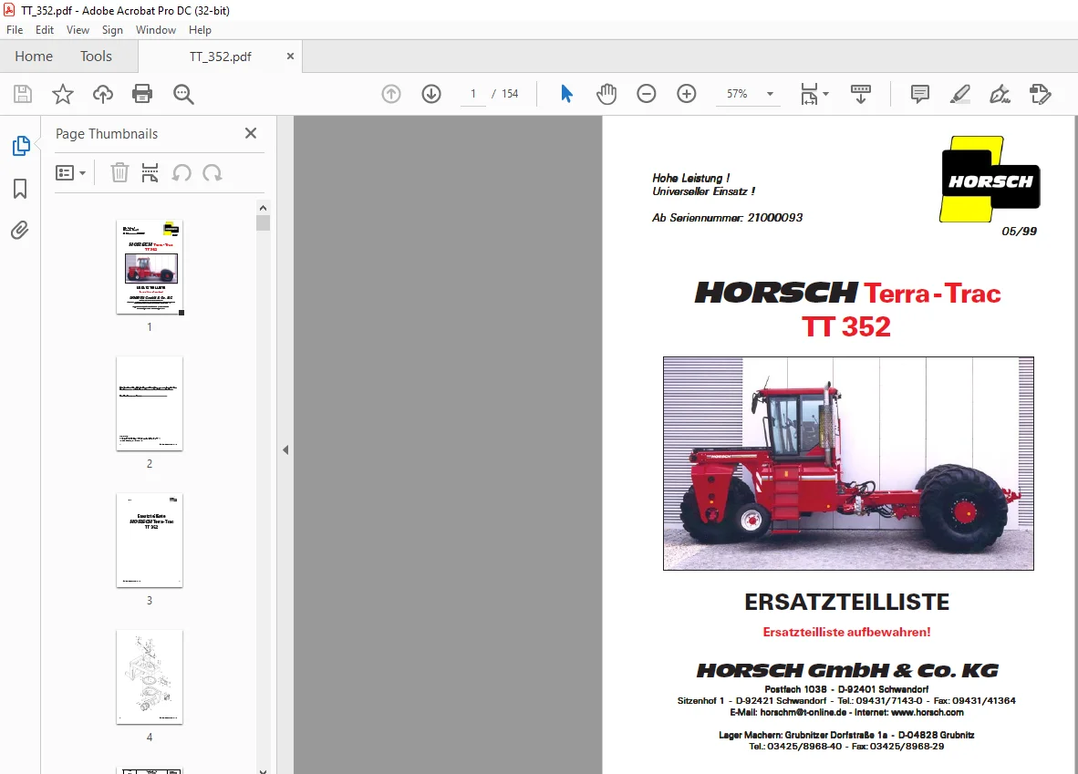This screenshot has width=1078, height=774.
Task: Open the Find text magnifier tool
Action: coord(183,94)
